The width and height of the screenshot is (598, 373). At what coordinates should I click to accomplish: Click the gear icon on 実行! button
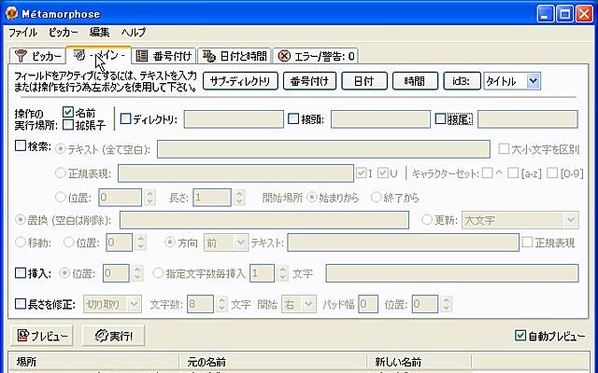(x=101, y=336)
